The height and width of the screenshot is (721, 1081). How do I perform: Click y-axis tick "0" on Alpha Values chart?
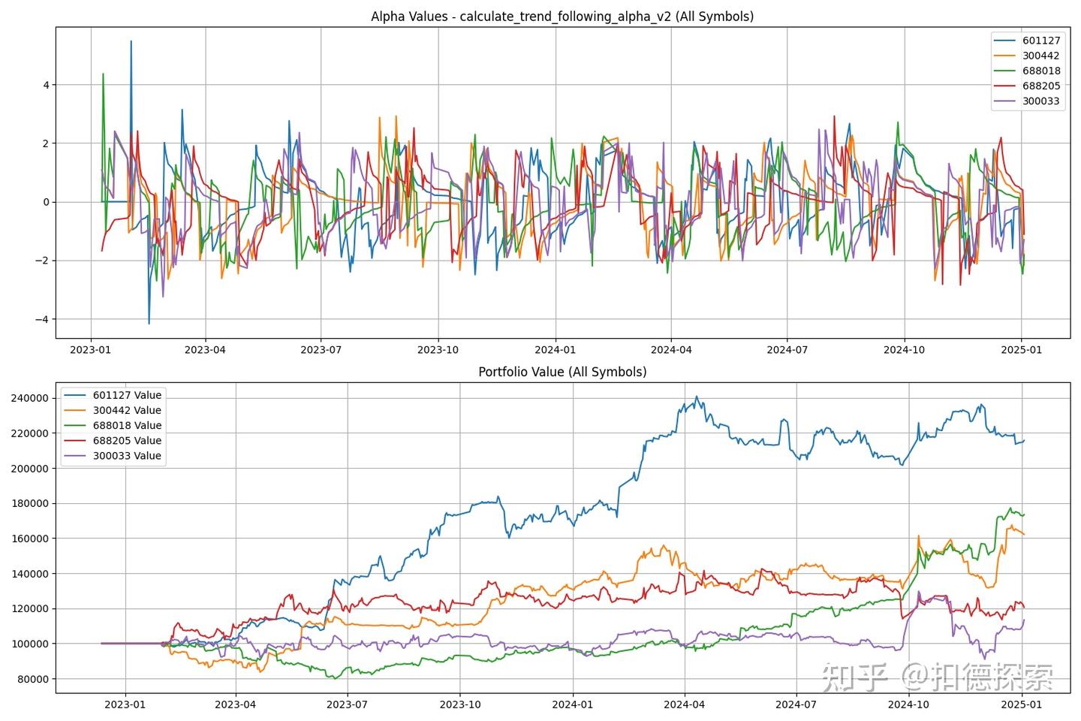[x=46, y=202]
